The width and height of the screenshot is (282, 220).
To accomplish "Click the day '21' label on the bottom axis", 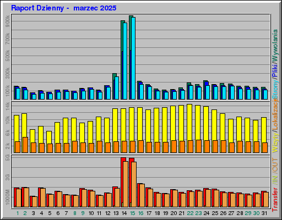I will [182, 213].
